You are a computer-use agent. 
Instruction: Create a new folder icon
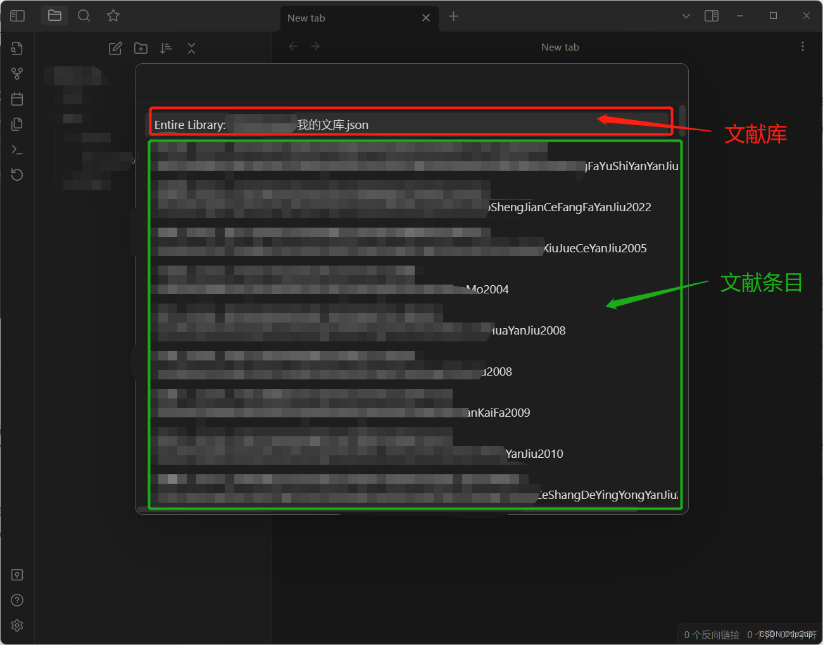tap(141, 48)
